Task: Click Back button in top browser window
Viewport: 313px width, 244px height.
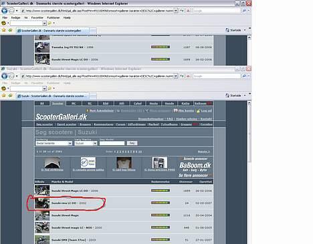Action: click(5, 11)
